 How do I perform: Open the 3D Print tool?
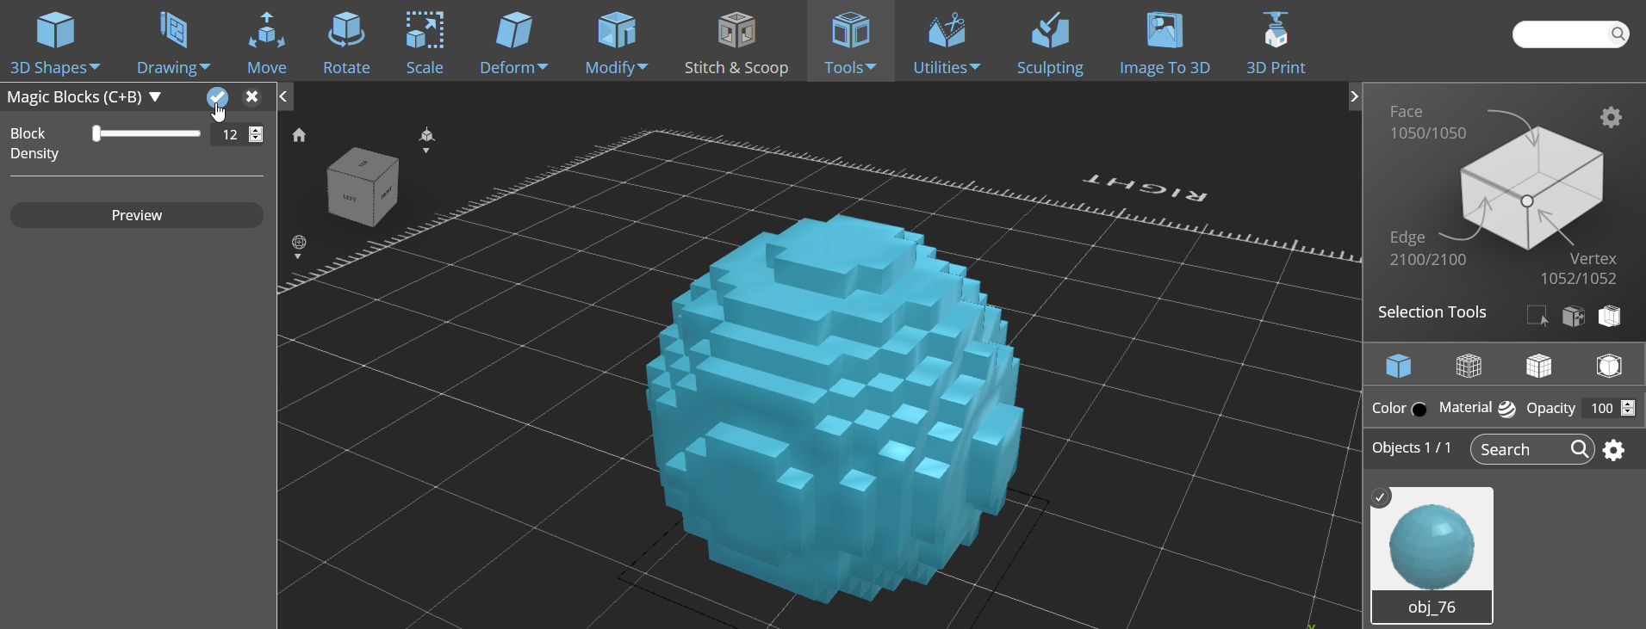click(1276, 42)
